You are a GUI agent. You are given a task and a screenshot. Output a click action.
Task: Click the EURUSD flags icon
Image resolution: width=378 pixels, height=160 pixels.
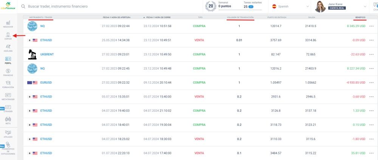coord(32,83)
